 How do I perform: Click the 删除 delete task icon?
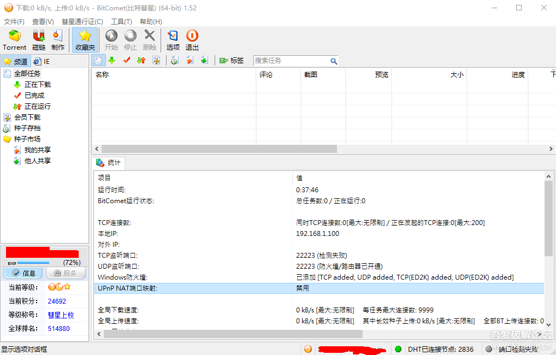pyautogui.click(x=150, y=39)
